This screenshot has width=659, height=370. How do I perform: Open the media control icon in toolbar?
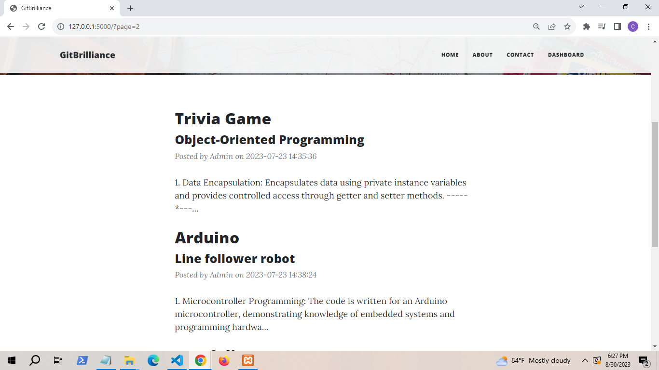tap(602, 26)
